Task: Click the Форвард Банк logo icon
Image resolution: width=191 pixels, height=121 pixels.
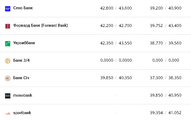Action: tap(7, 26)
